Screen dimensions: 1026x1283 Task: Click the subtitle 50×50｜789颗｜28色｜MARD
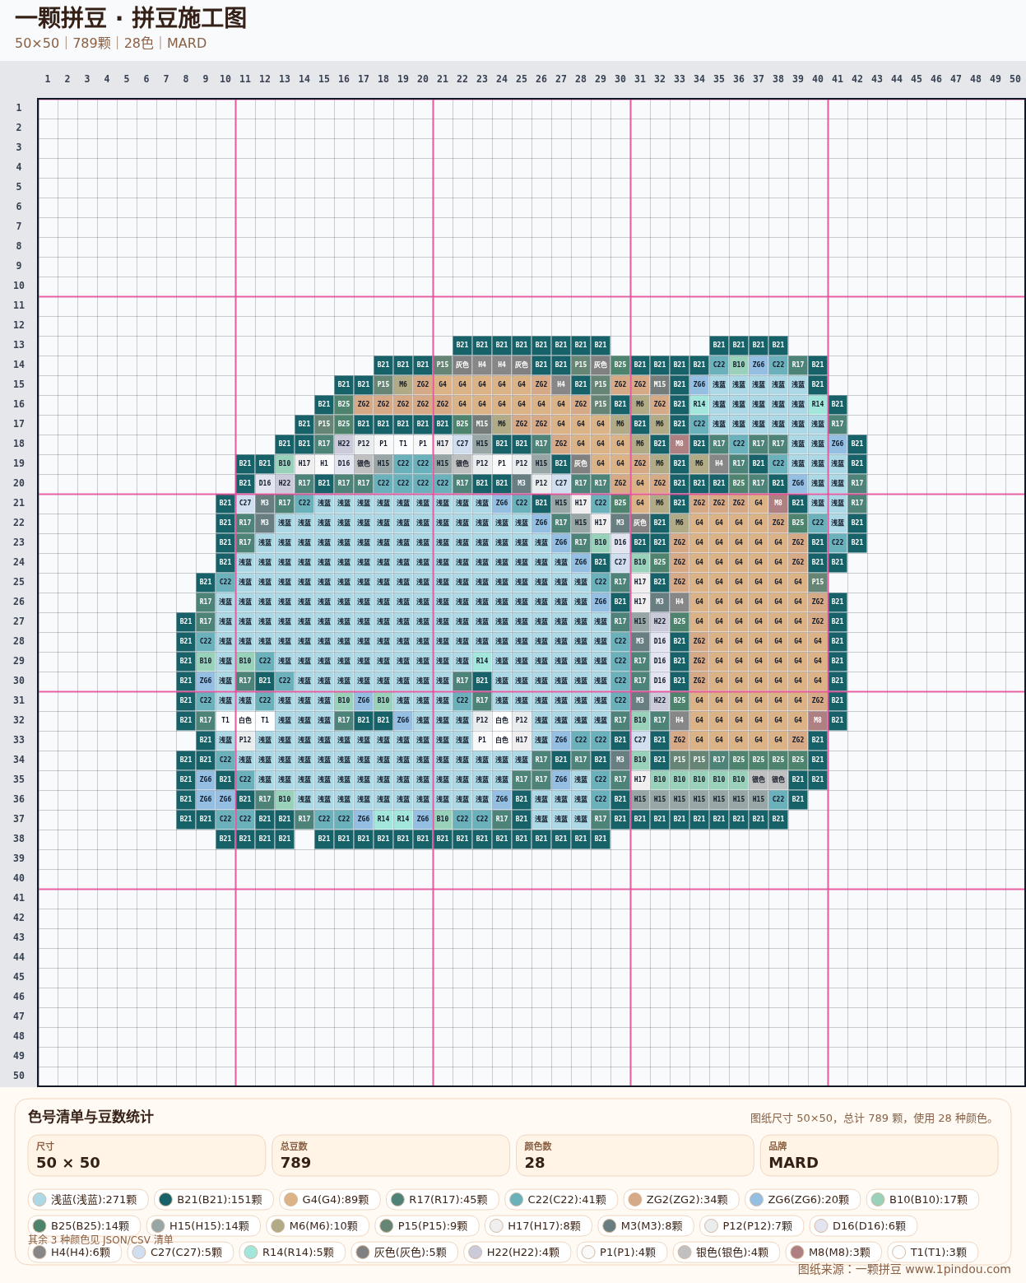(x=110, y=43)
